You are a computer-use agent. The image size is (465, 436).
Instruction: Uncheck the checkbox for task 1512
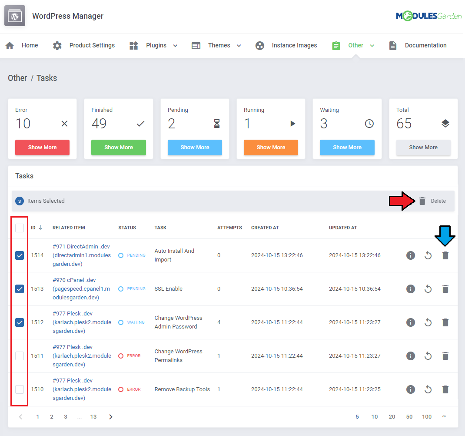pyautogui.click(x=20, y=322)
